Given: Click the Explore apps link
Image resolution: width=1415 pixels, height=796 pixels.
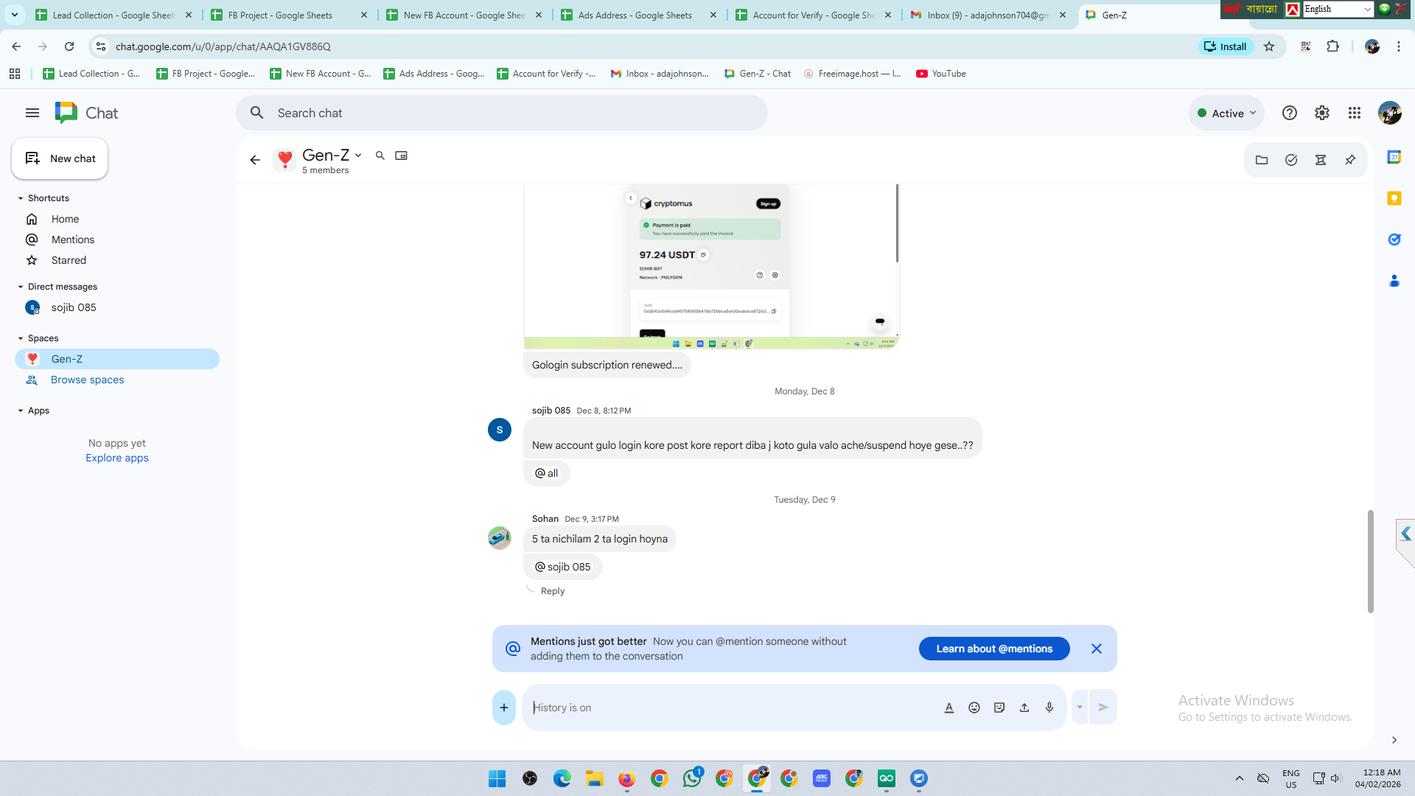Looking at the screenshot, I should coord(116,458).
